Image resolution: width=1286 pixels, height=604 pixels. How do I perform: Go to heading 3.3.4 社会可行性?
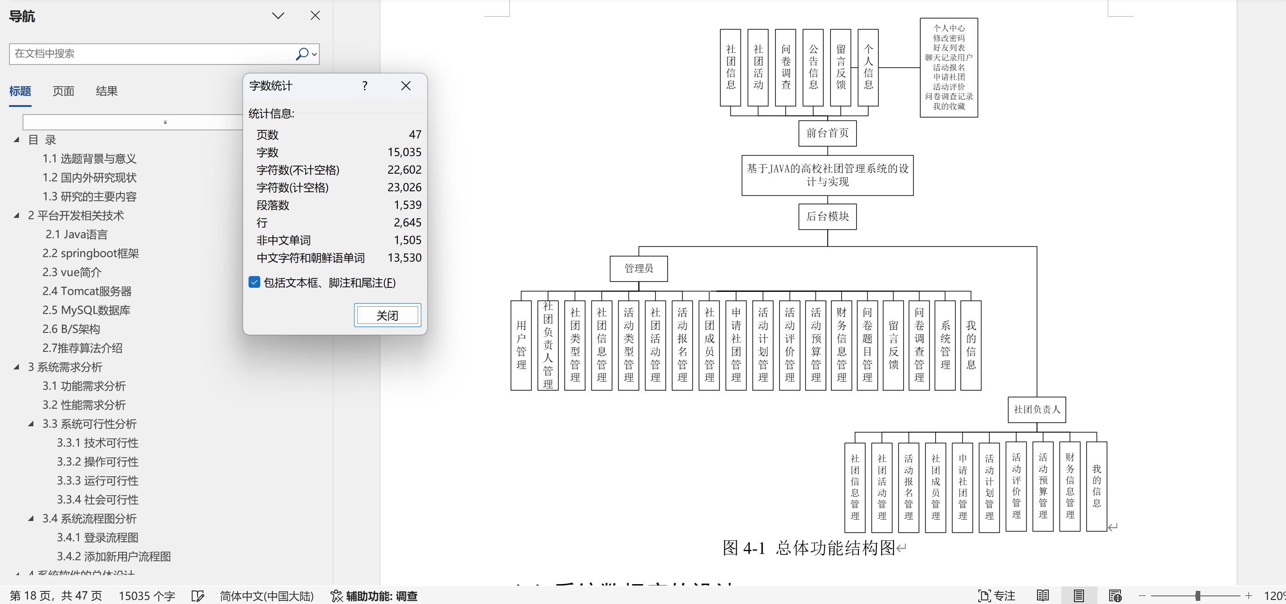[x=98, y=500]
